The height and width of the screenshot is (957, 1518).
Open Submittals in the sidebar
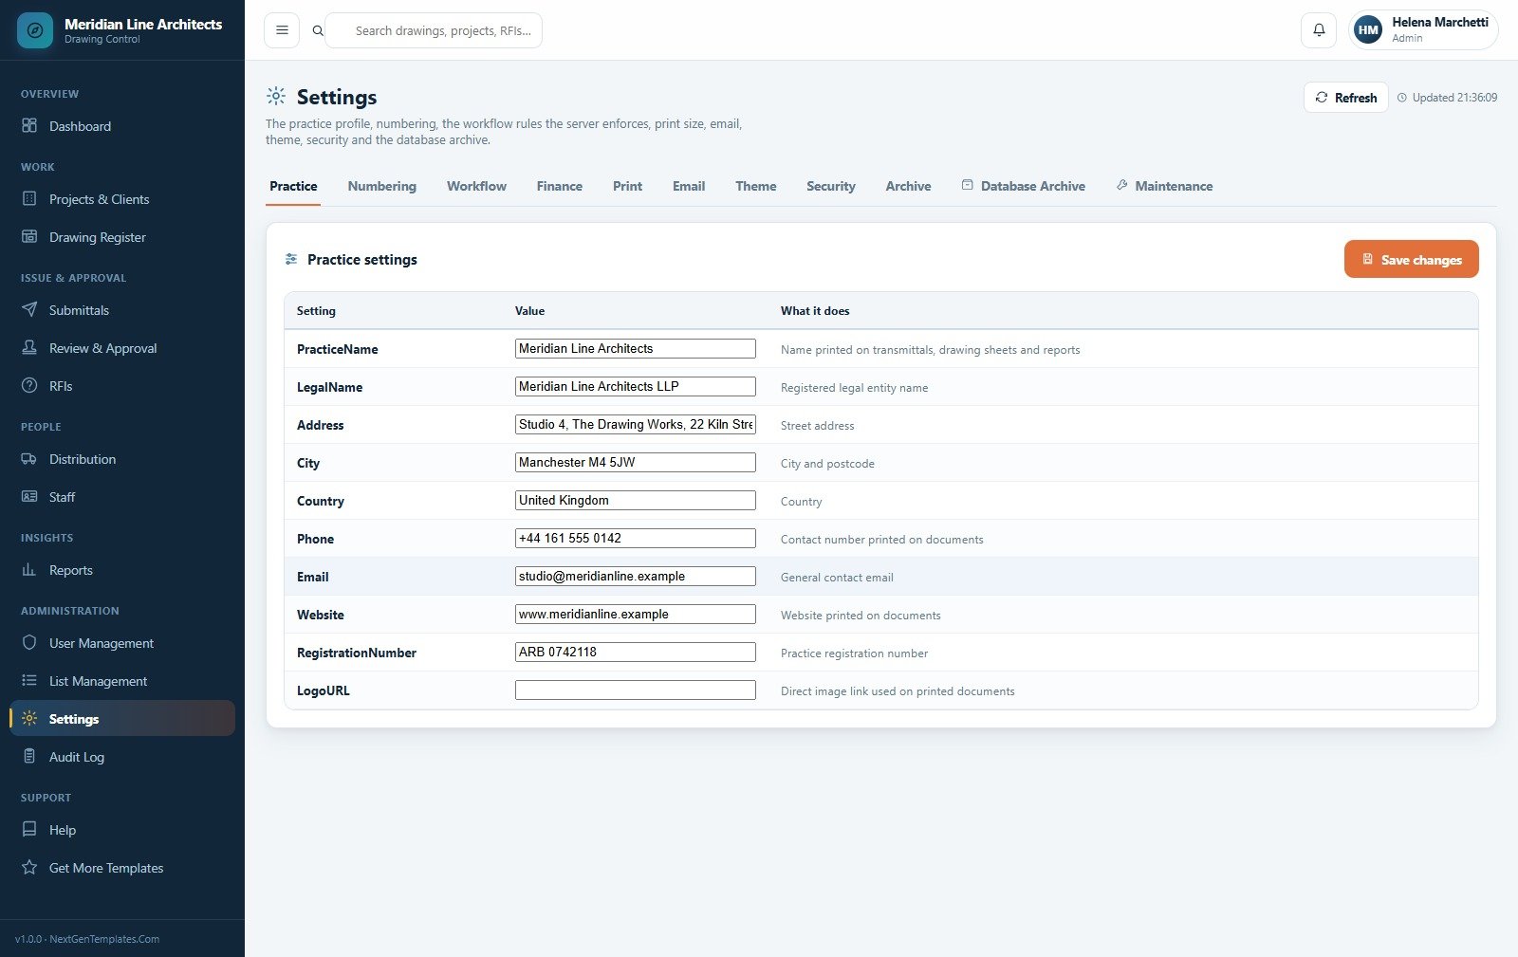(x=122, y=310)
